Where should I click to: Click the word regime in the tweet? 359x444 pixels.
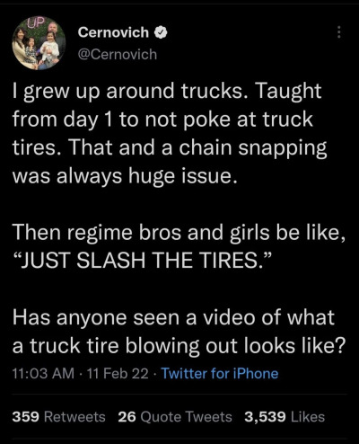(100, 234)
